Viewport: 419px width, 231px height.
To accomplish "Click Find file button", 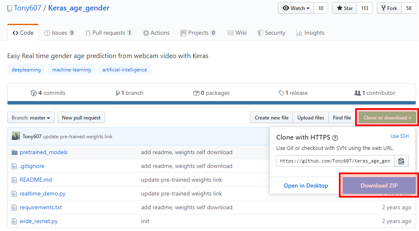I will pyautogui.click(x=342, y=118).
